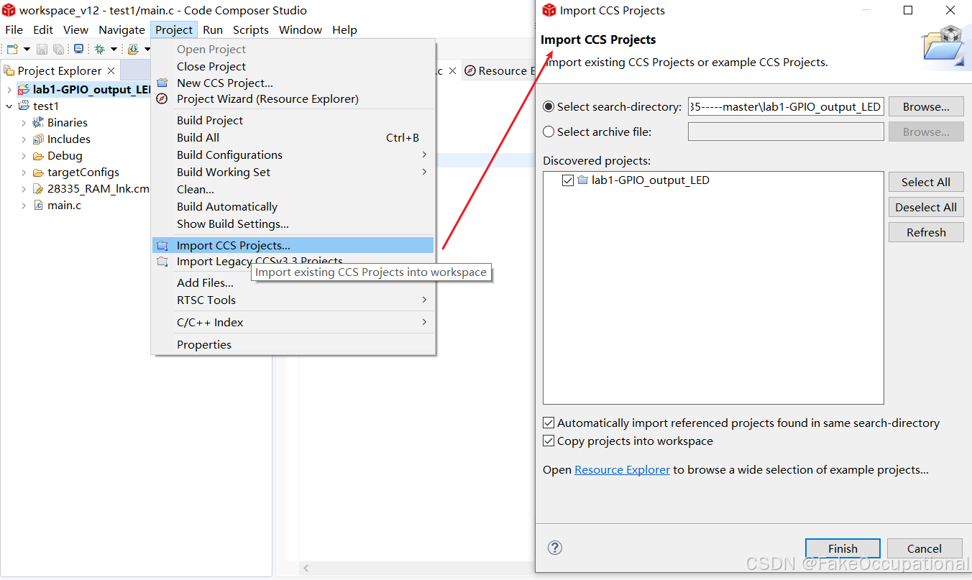Expand the Binaries node
The image size is (972, 580).
[23, 123]
